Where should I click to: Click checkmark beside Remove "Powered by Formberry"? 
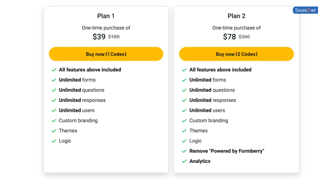click(x=184, y=151)
